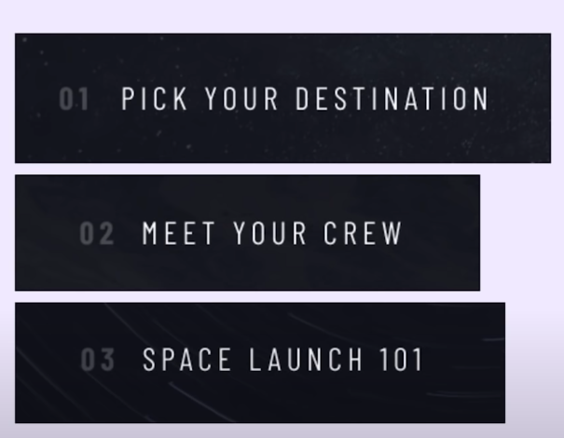564x438 pixels.
Task: Click the 01 number label
Action: (x=74, y=99)
